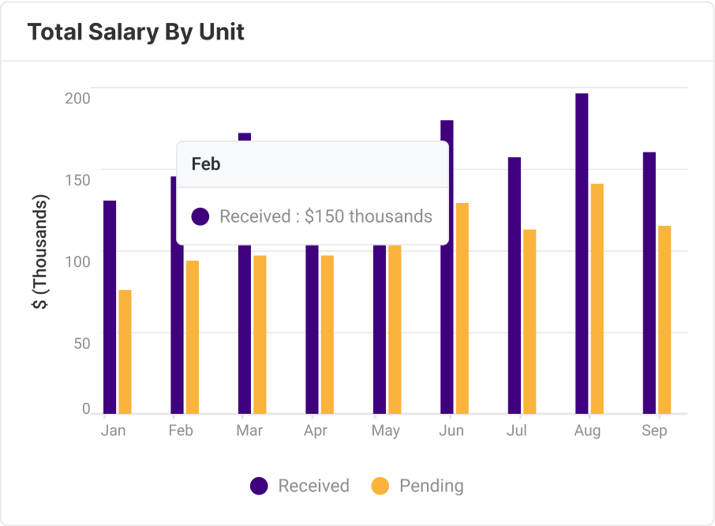Image resolution: width=715 pixels, height=526 pixels.
Task: Click the Jun Pending orange bar
Action: (462, 308)
